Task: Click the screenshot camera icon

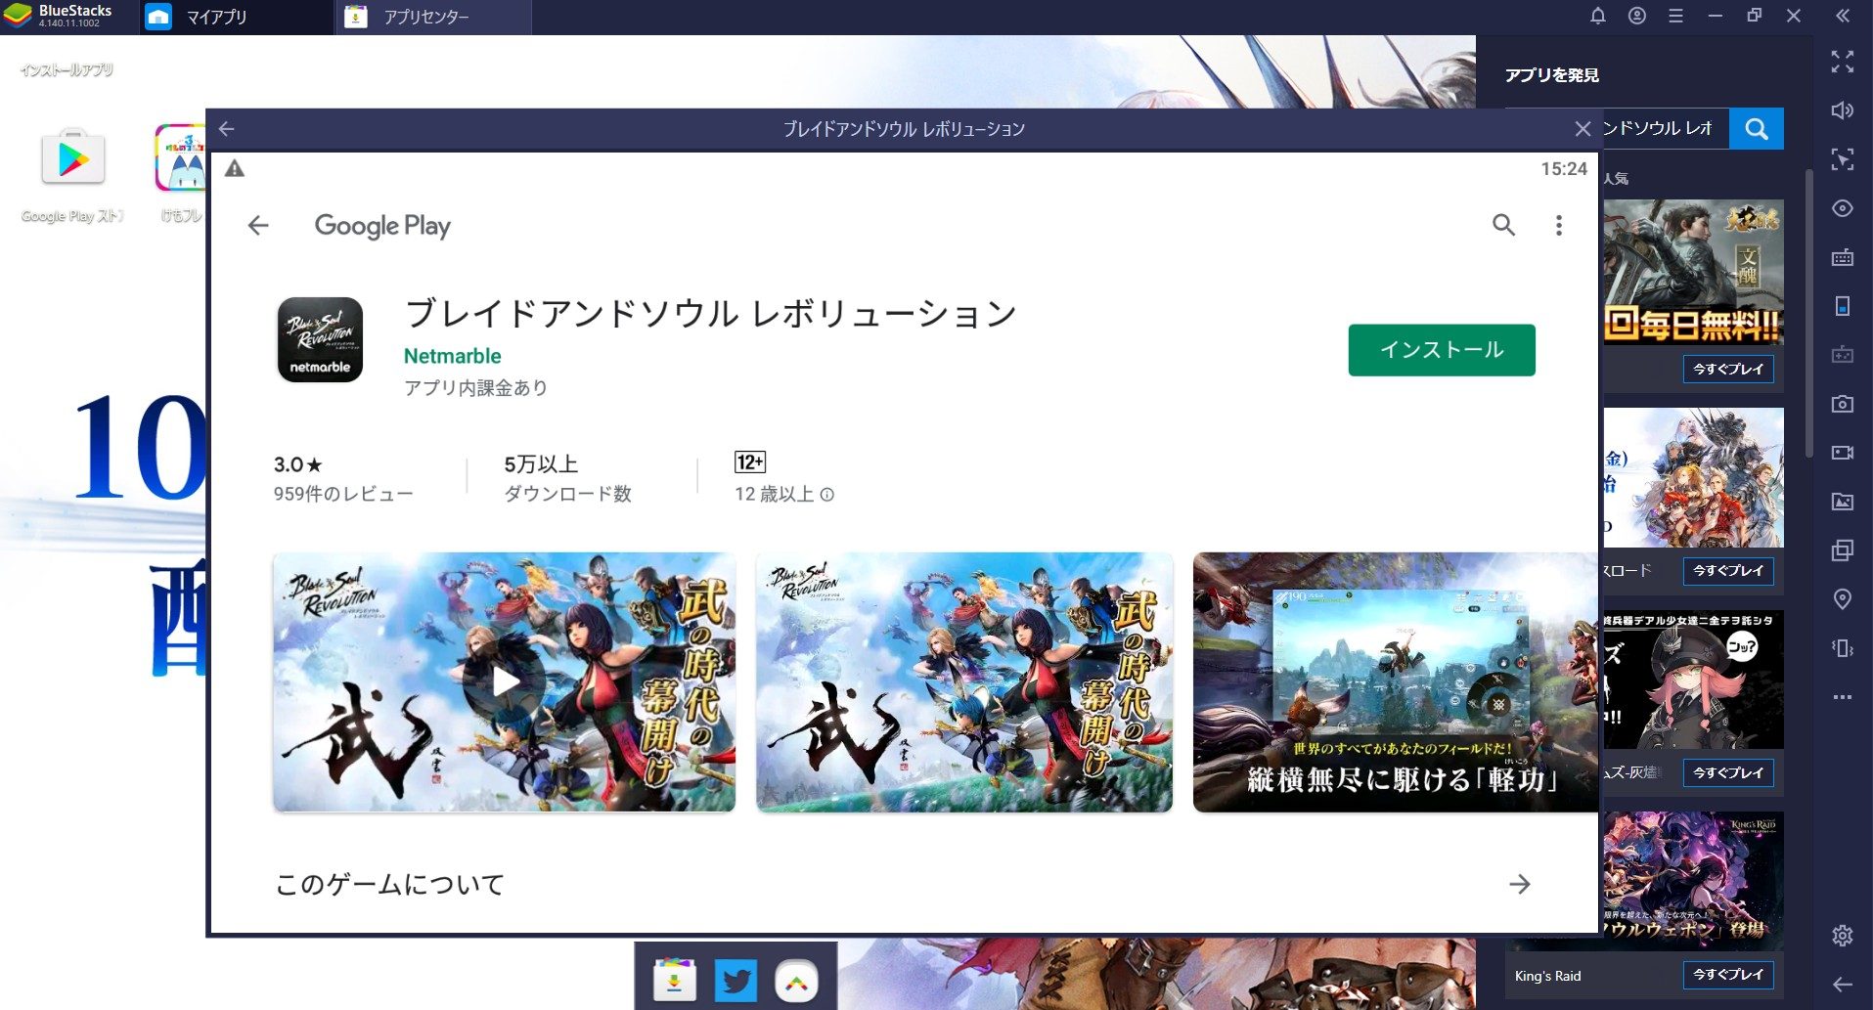Action: click(1843, 404)
